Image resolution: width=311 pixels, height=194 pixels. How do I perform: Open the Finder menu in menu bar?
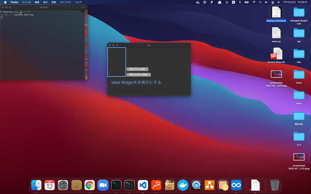click(14, 2)
